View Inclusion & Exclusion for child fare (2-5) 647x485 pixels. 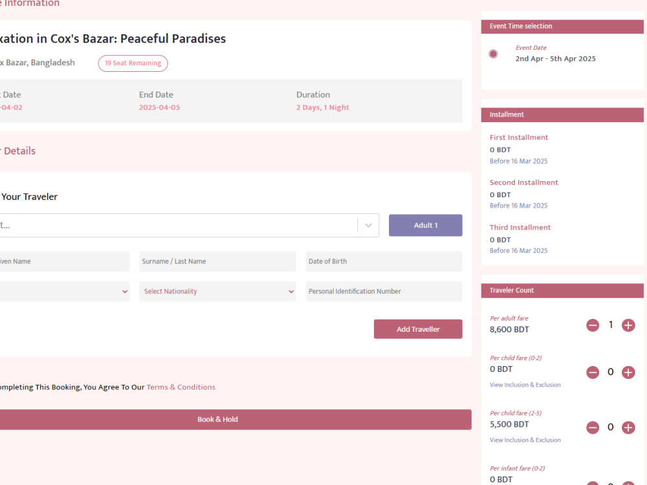pos(525,440)
